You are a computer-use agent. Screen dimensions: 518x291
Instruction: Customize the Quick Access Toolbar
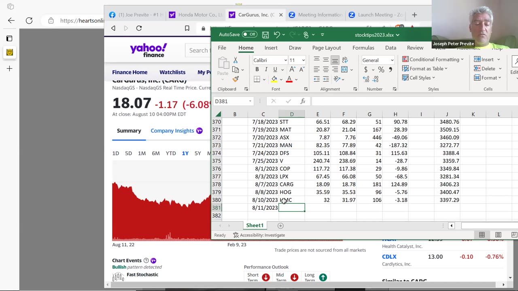coord(323,35)
